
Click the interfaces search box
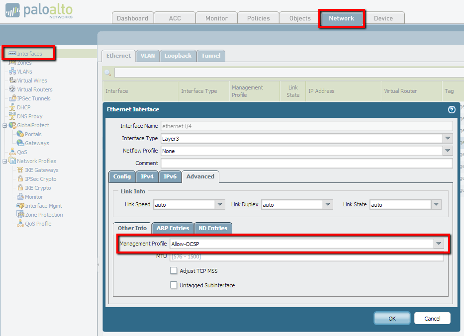click(289, 73)
